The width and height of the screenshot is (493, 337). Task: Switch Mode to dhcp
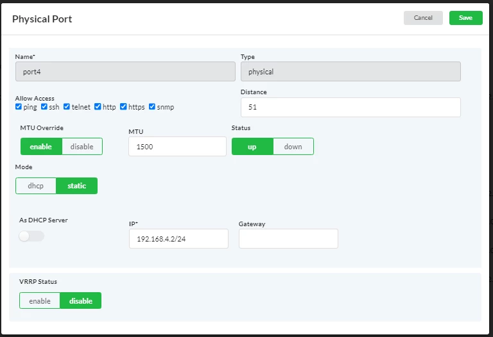(x=36, y=186)
